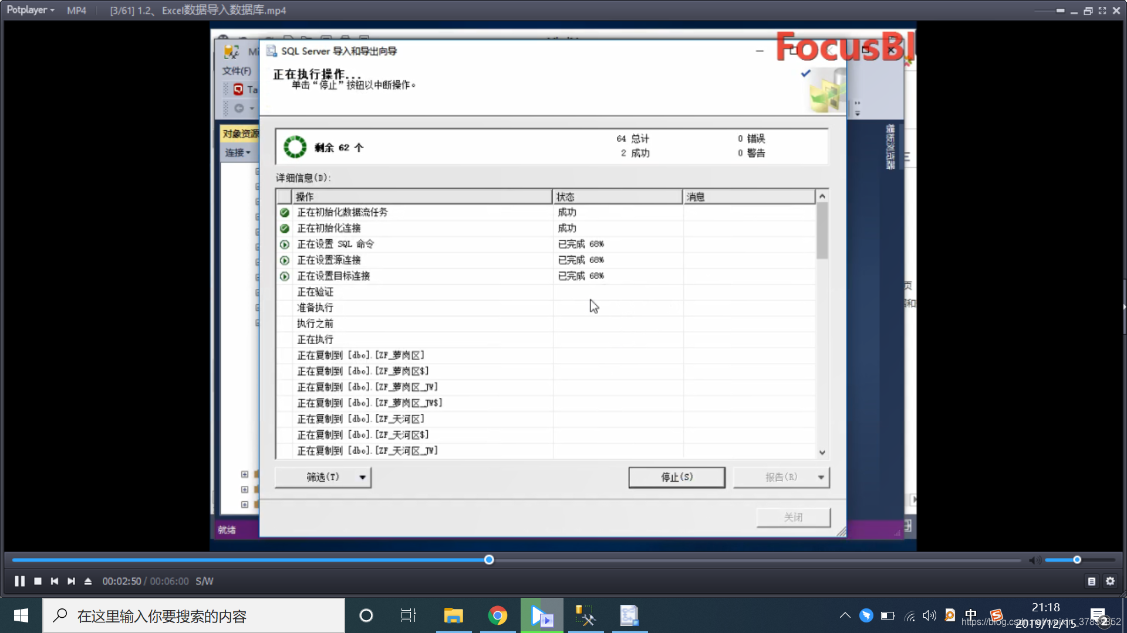1127x633 pixels.
Task: Skip to the next video
Action: point(71,581)
